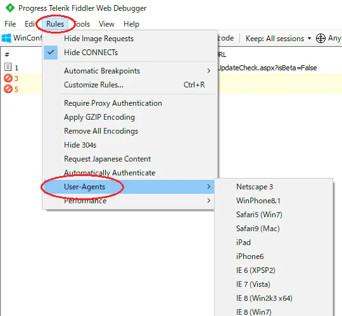Choose IE 6 (XPSP2) user agent
The width and height of the screenshot is (342, 316).
click(274, 270)
